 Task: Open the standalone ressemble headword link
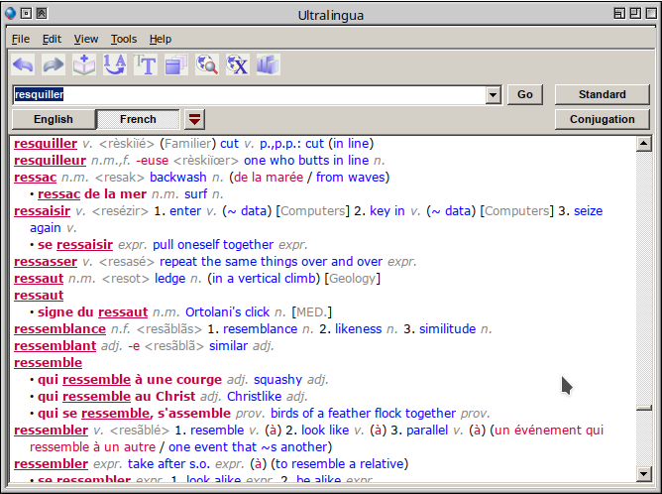[49, 363]
